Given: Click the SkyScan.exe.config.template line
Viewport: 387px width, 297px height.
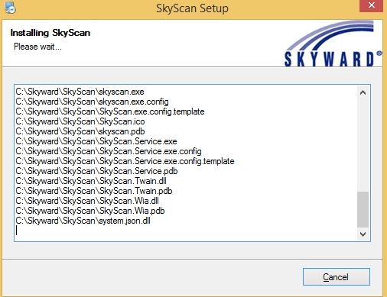Looking at the screenshot, I should pyautogui.click(x=110, y=111).
